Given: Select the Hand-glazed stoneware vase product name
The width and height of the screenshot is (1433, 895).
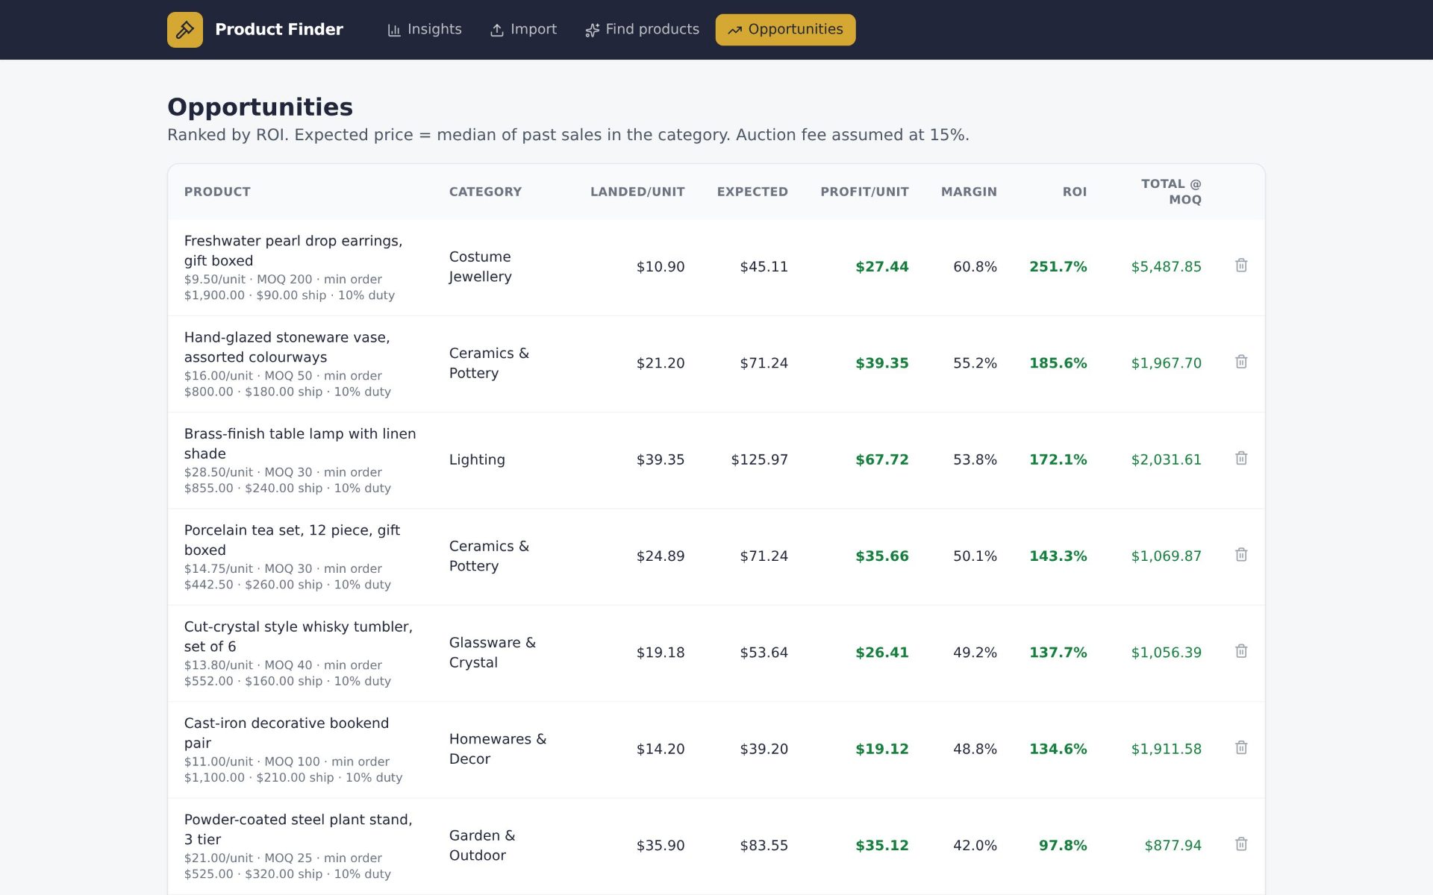Looking at the screenshot, I should pos(287,347).
